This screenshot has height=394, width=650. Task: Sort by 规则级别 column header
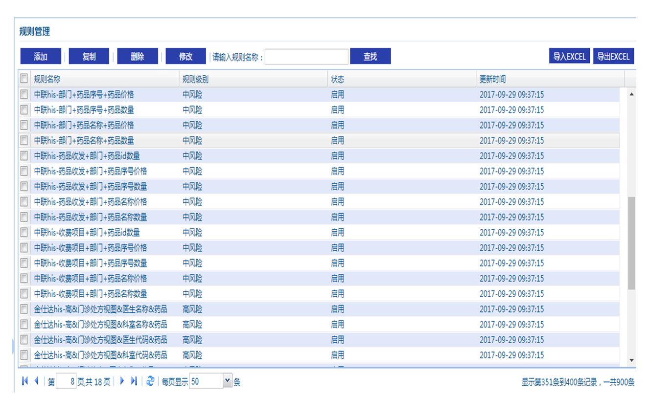(195, 79)
